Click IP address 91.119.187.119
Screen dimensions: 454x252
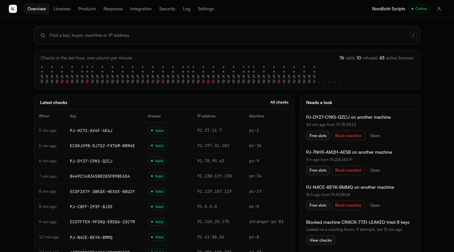click(x=214, y=191)
